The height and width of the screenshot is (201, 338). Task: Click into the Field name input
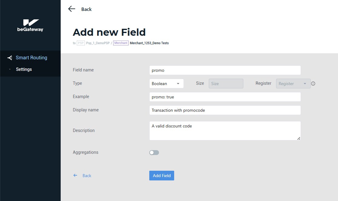coord(225,70)
